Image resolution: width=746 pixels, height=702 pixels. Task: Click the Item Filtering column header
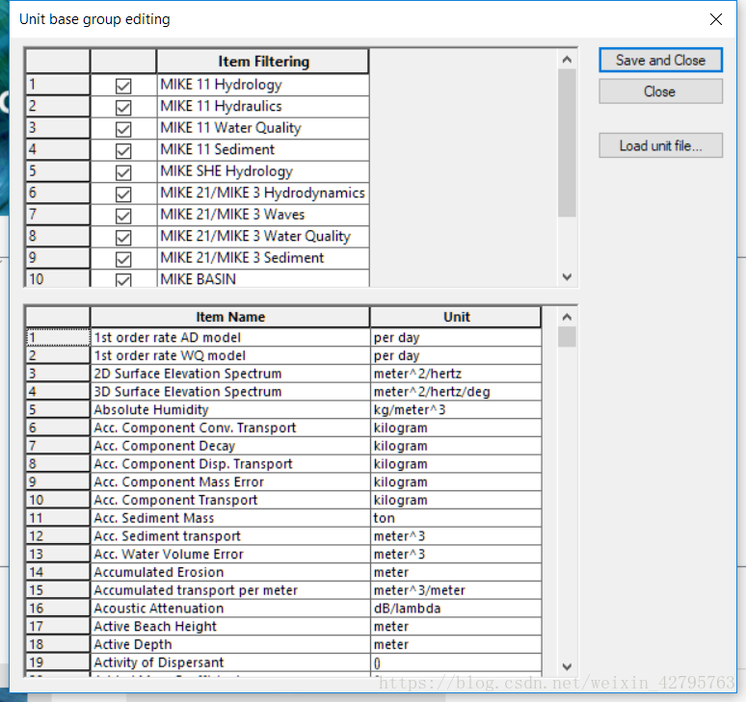pyautogui.click(x=263, y=62)
